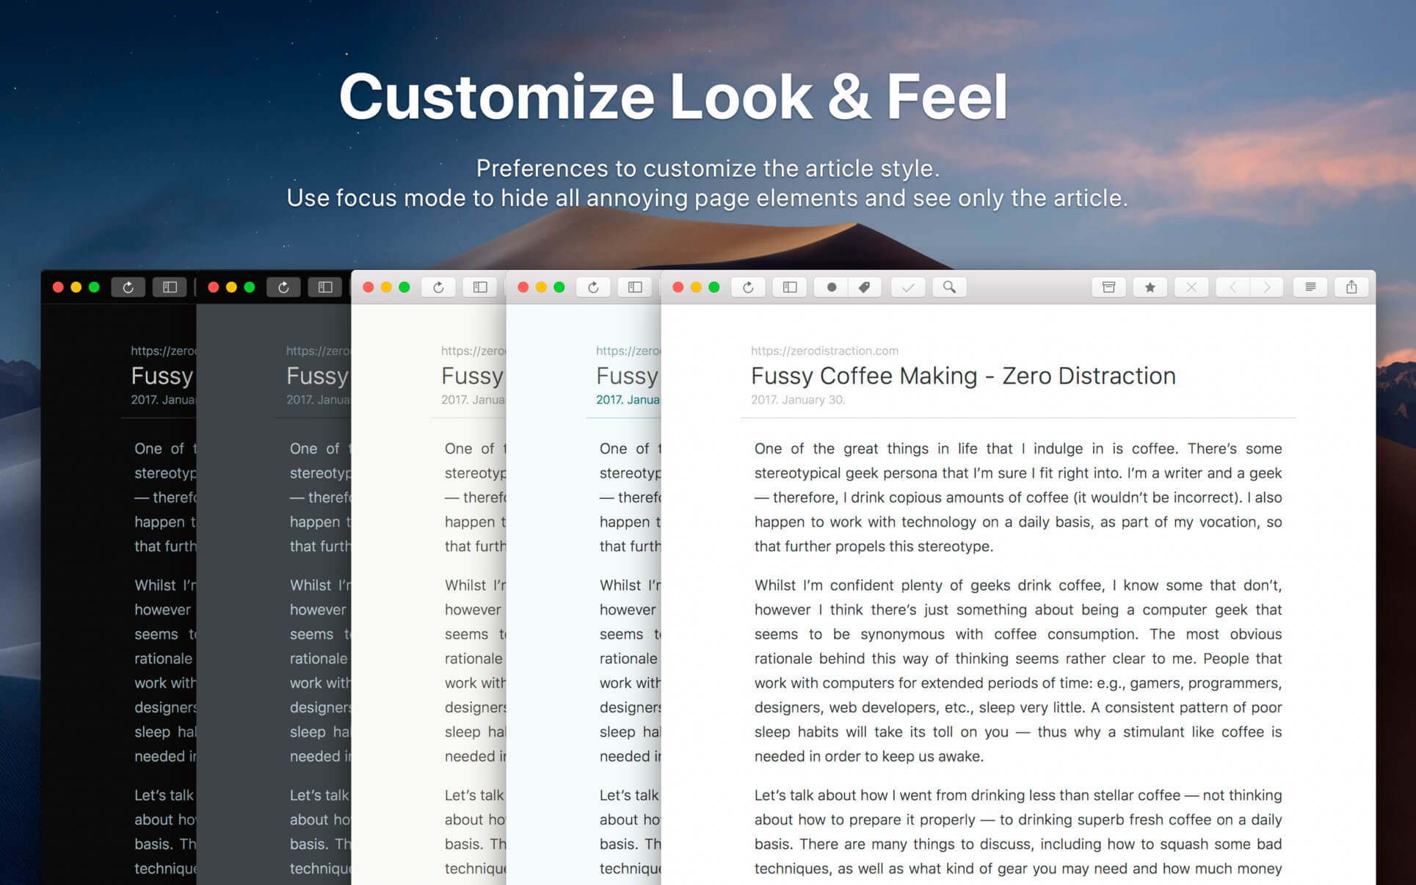Go to previous article with left chevron
Viewport: 1416px width, 885px height.
point(1233,287)
